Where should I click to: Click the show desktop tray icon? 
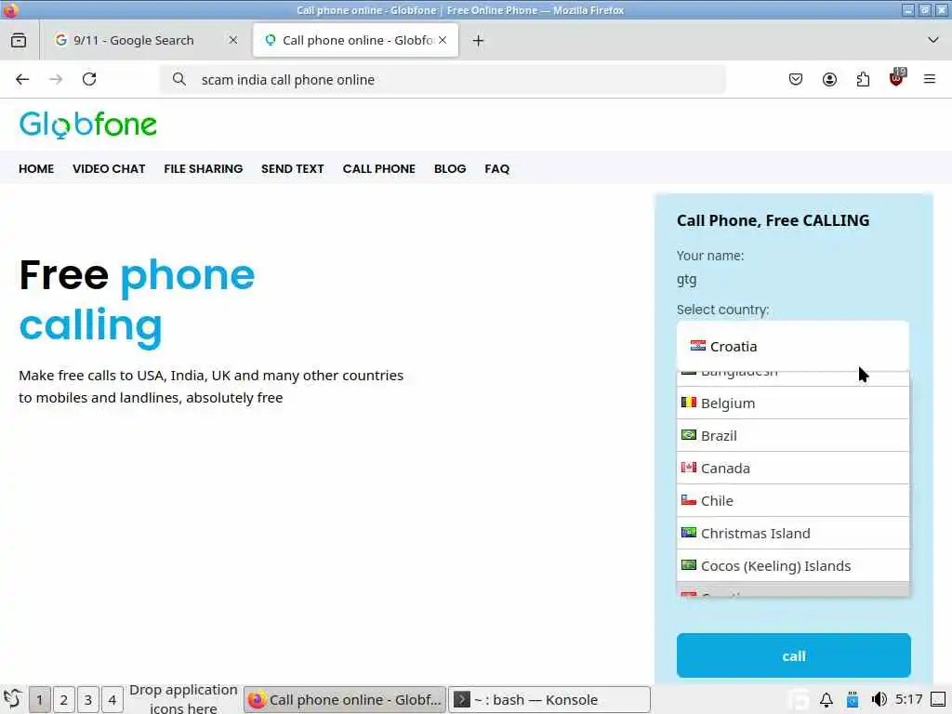(x=938, y=700)
